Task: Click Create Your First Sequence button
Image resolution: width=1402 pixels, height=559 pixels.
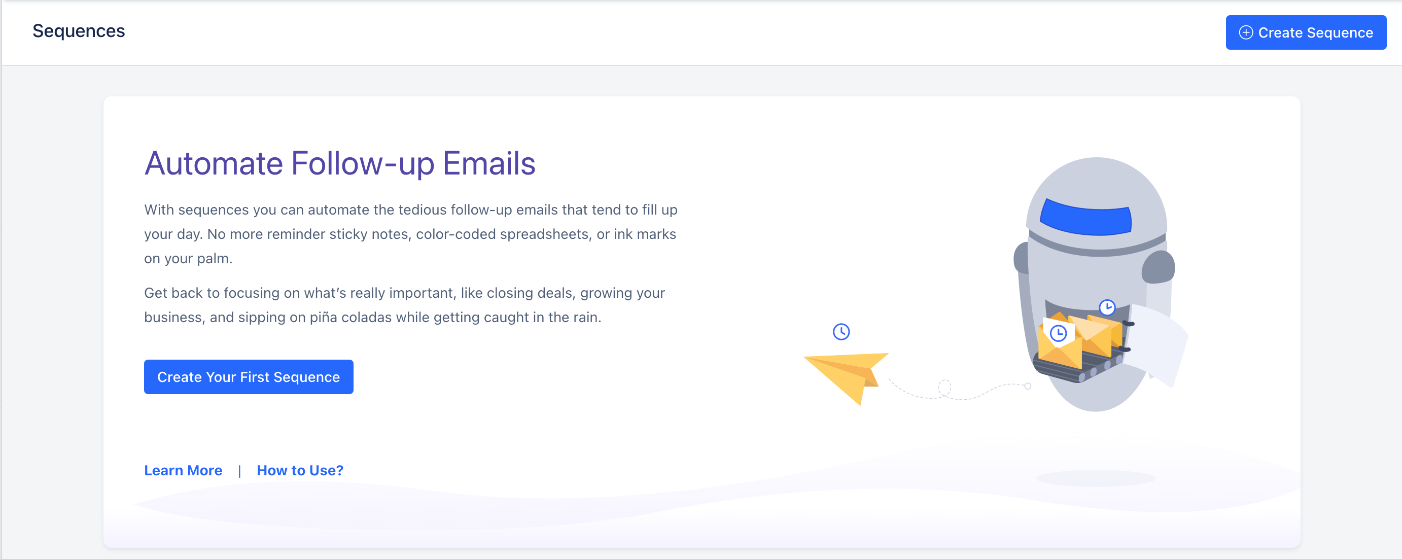Action: (x=249, y=377)
